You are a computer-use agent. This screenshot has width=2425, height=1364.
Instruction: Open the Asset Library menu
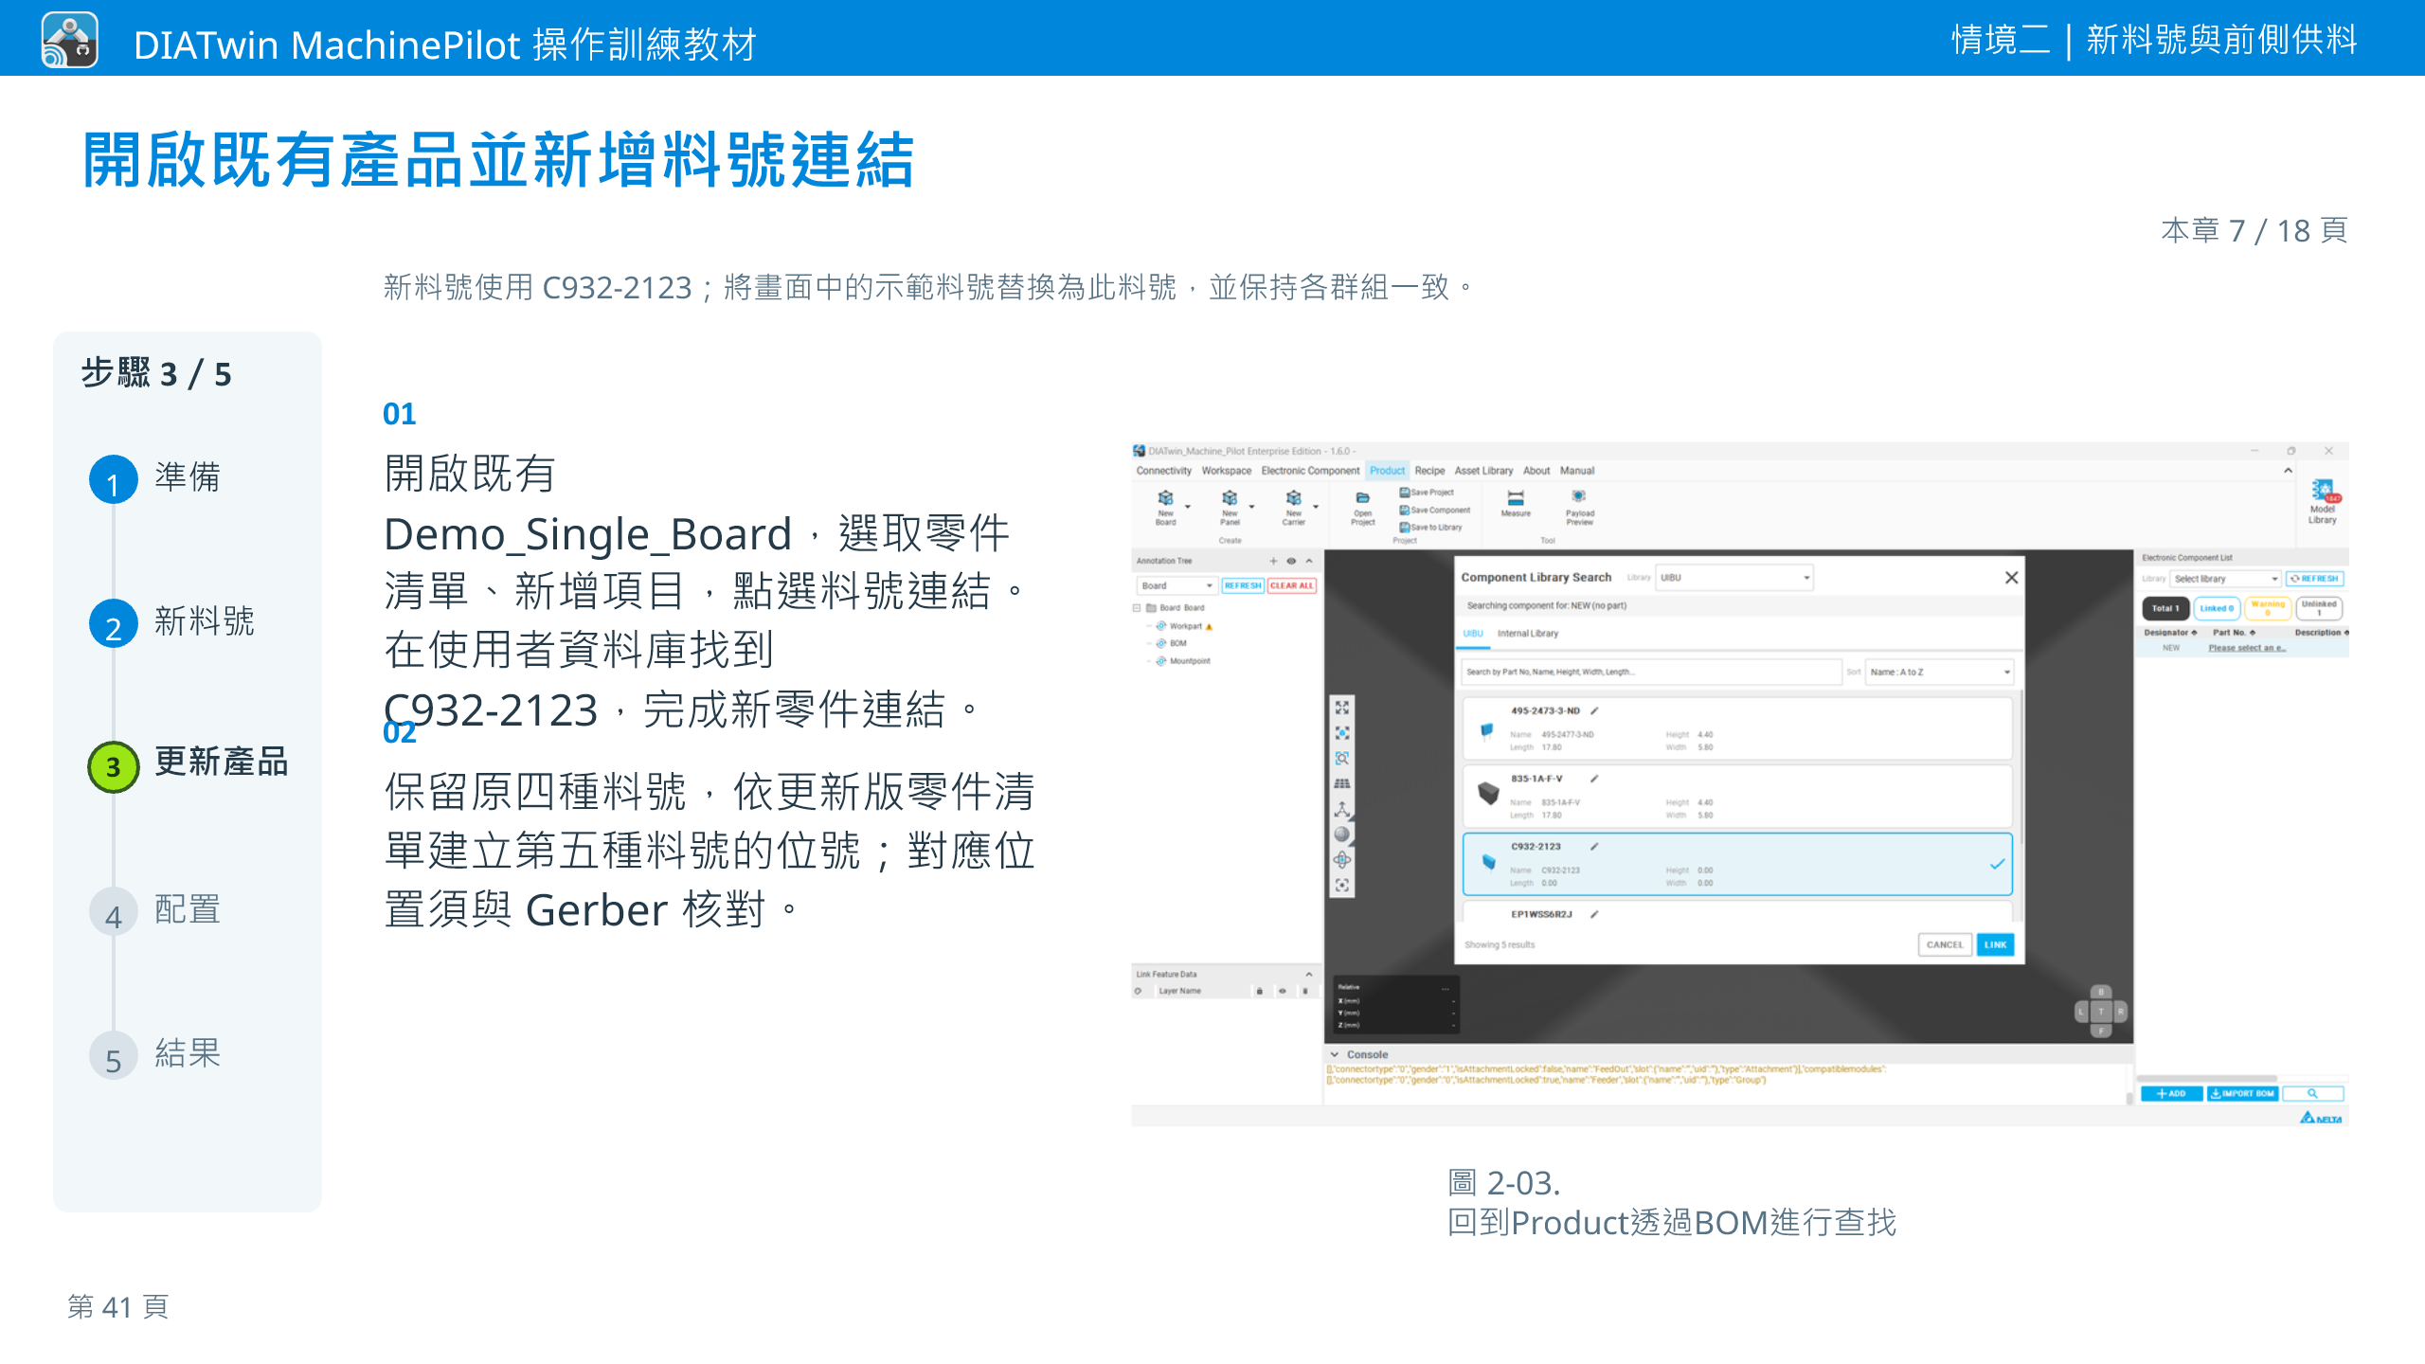coord(1483,471)
